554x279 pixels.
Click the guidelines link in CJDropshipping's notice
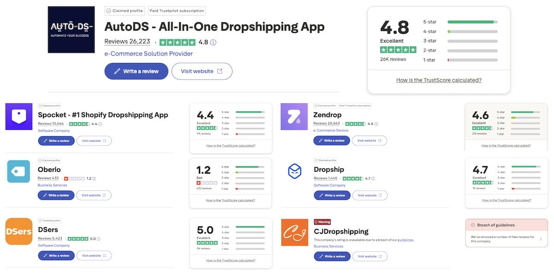(406, 239)
